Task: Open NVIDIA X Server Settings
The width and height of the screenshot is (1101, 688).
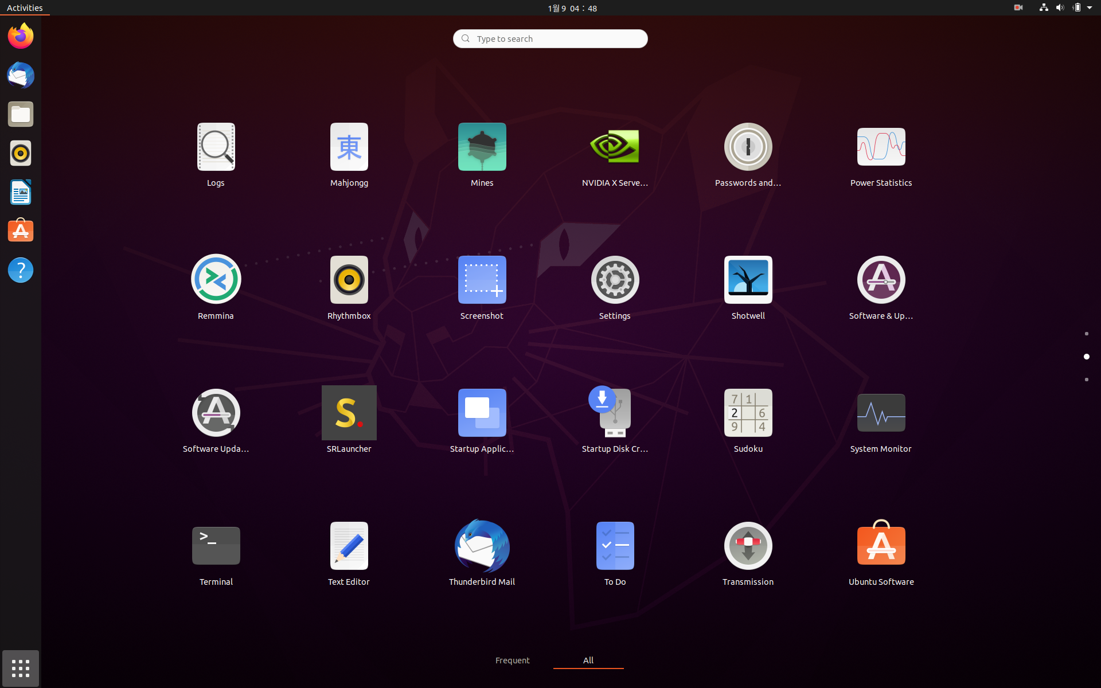Action: (615, 155)
